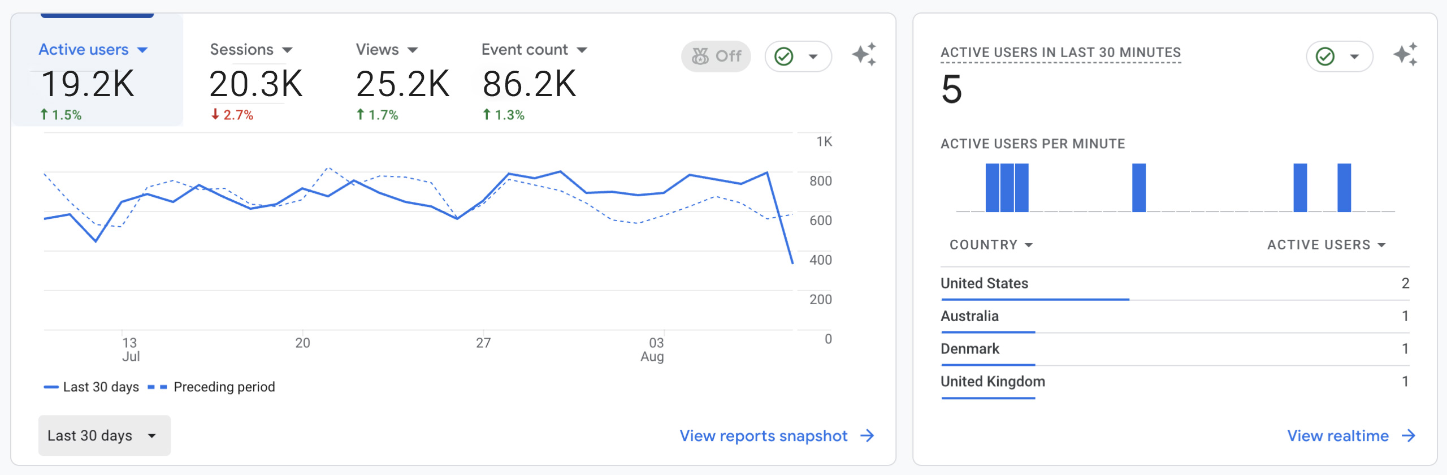Click the green checkmark icon in realtime card
The height and width of the screenshot is (475, 1447).
pos(1325,57)
